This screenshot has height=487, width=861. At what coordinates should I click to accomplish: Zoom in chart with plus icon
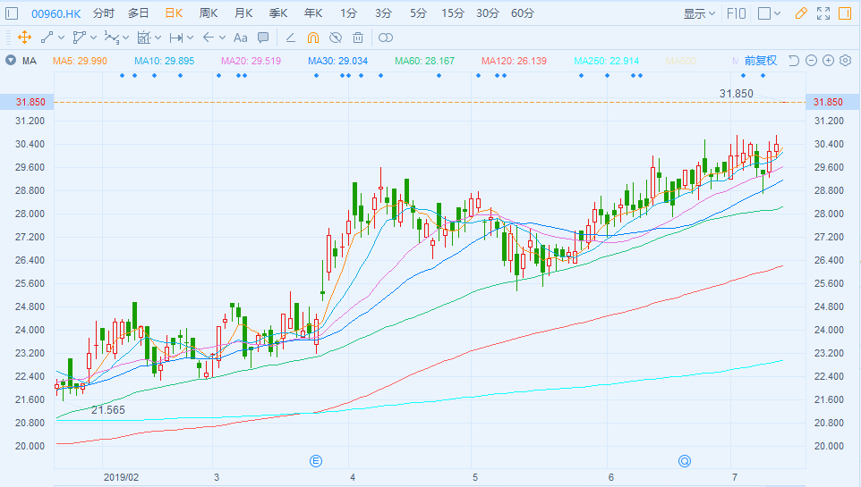point(828,61)
